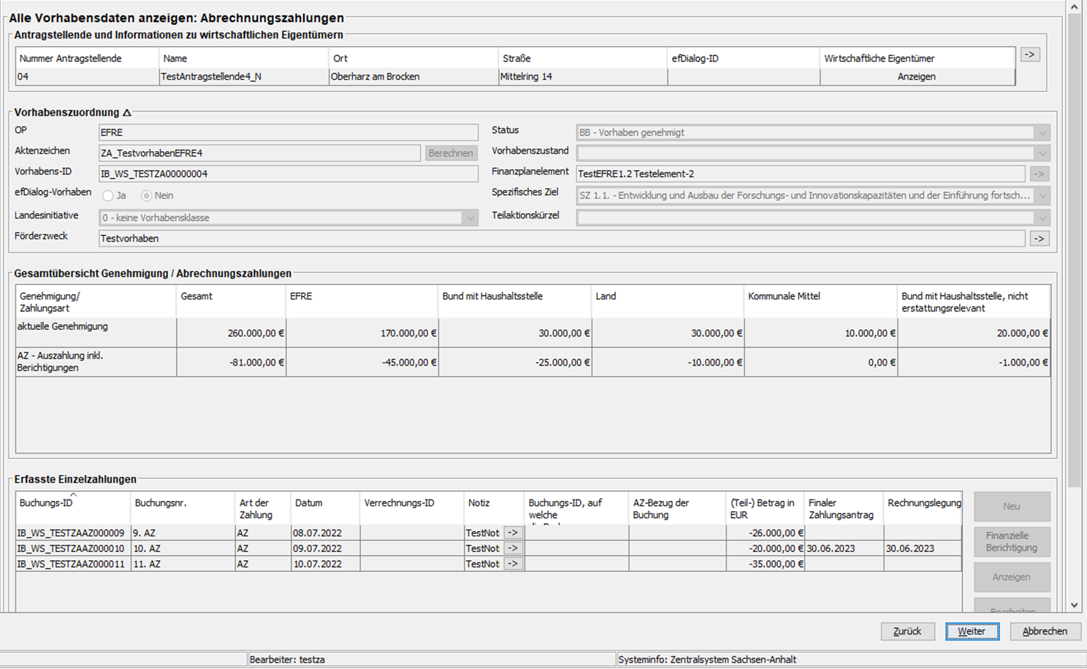
Task: Click the vertical scrollbar thumb
Action: [1074, 248]
